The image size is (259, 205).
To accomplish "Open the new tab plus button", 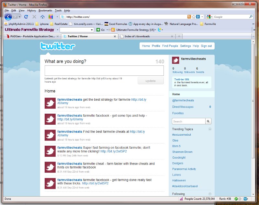I will 179,36.
